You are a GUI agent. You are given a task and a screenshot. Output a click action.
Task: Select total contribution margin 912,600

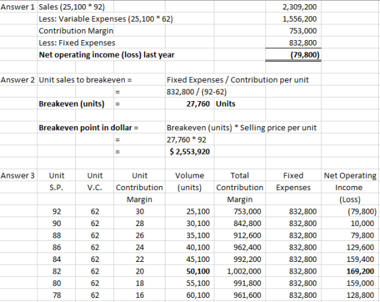pos(248,235)
